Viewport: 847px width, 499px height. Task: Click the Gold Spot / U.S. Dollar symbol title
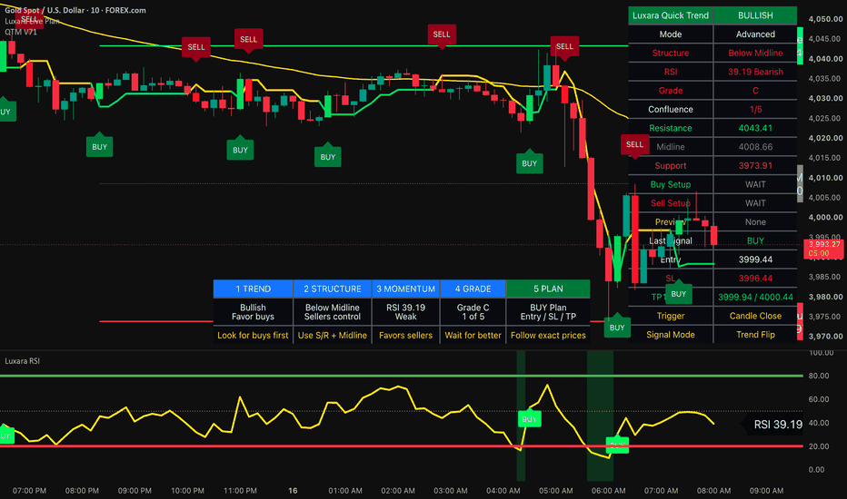pyautogui.click(x=75, y=10)
